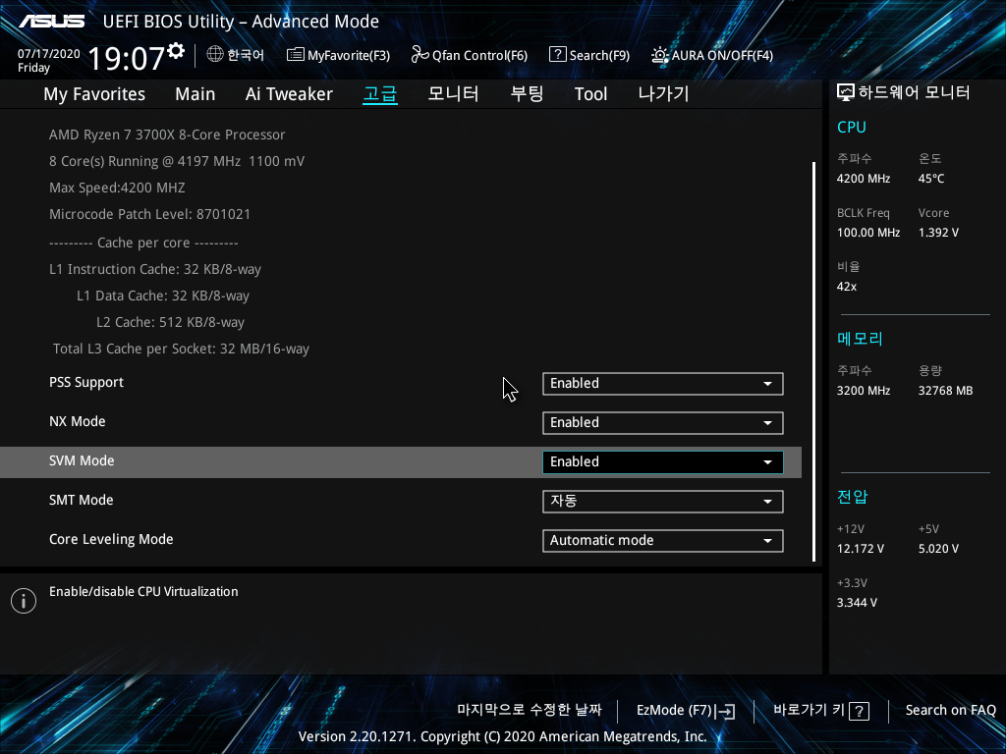This screenshot has width=1006, height=754.
Task: Click the Vcore 1.392 V value
Action: 938,233
